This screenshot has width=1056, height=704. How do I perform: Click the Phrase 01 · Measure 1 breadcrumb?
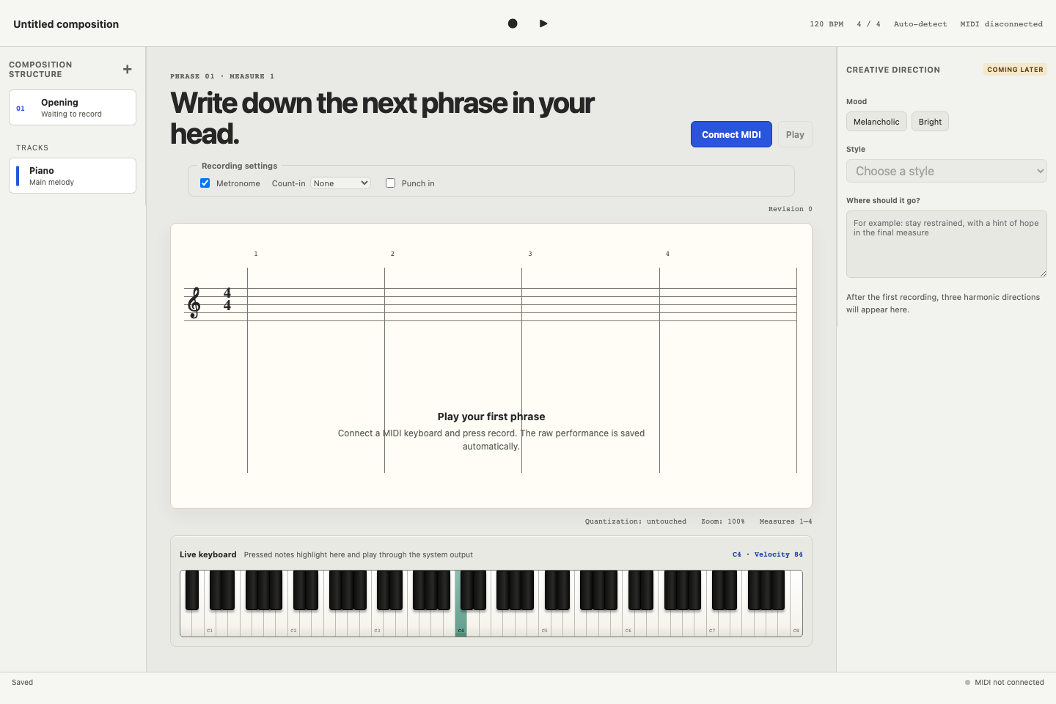click(222, 76)
